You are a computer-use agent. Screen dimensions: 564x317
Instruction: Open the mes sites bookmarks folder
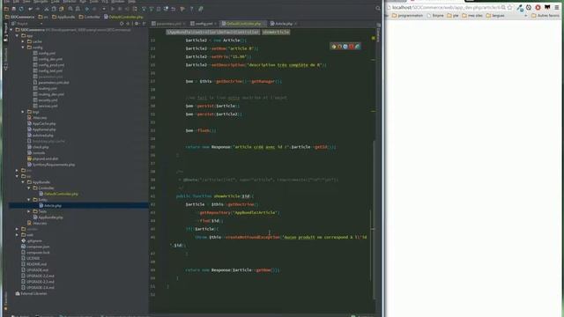pos(472,16)
